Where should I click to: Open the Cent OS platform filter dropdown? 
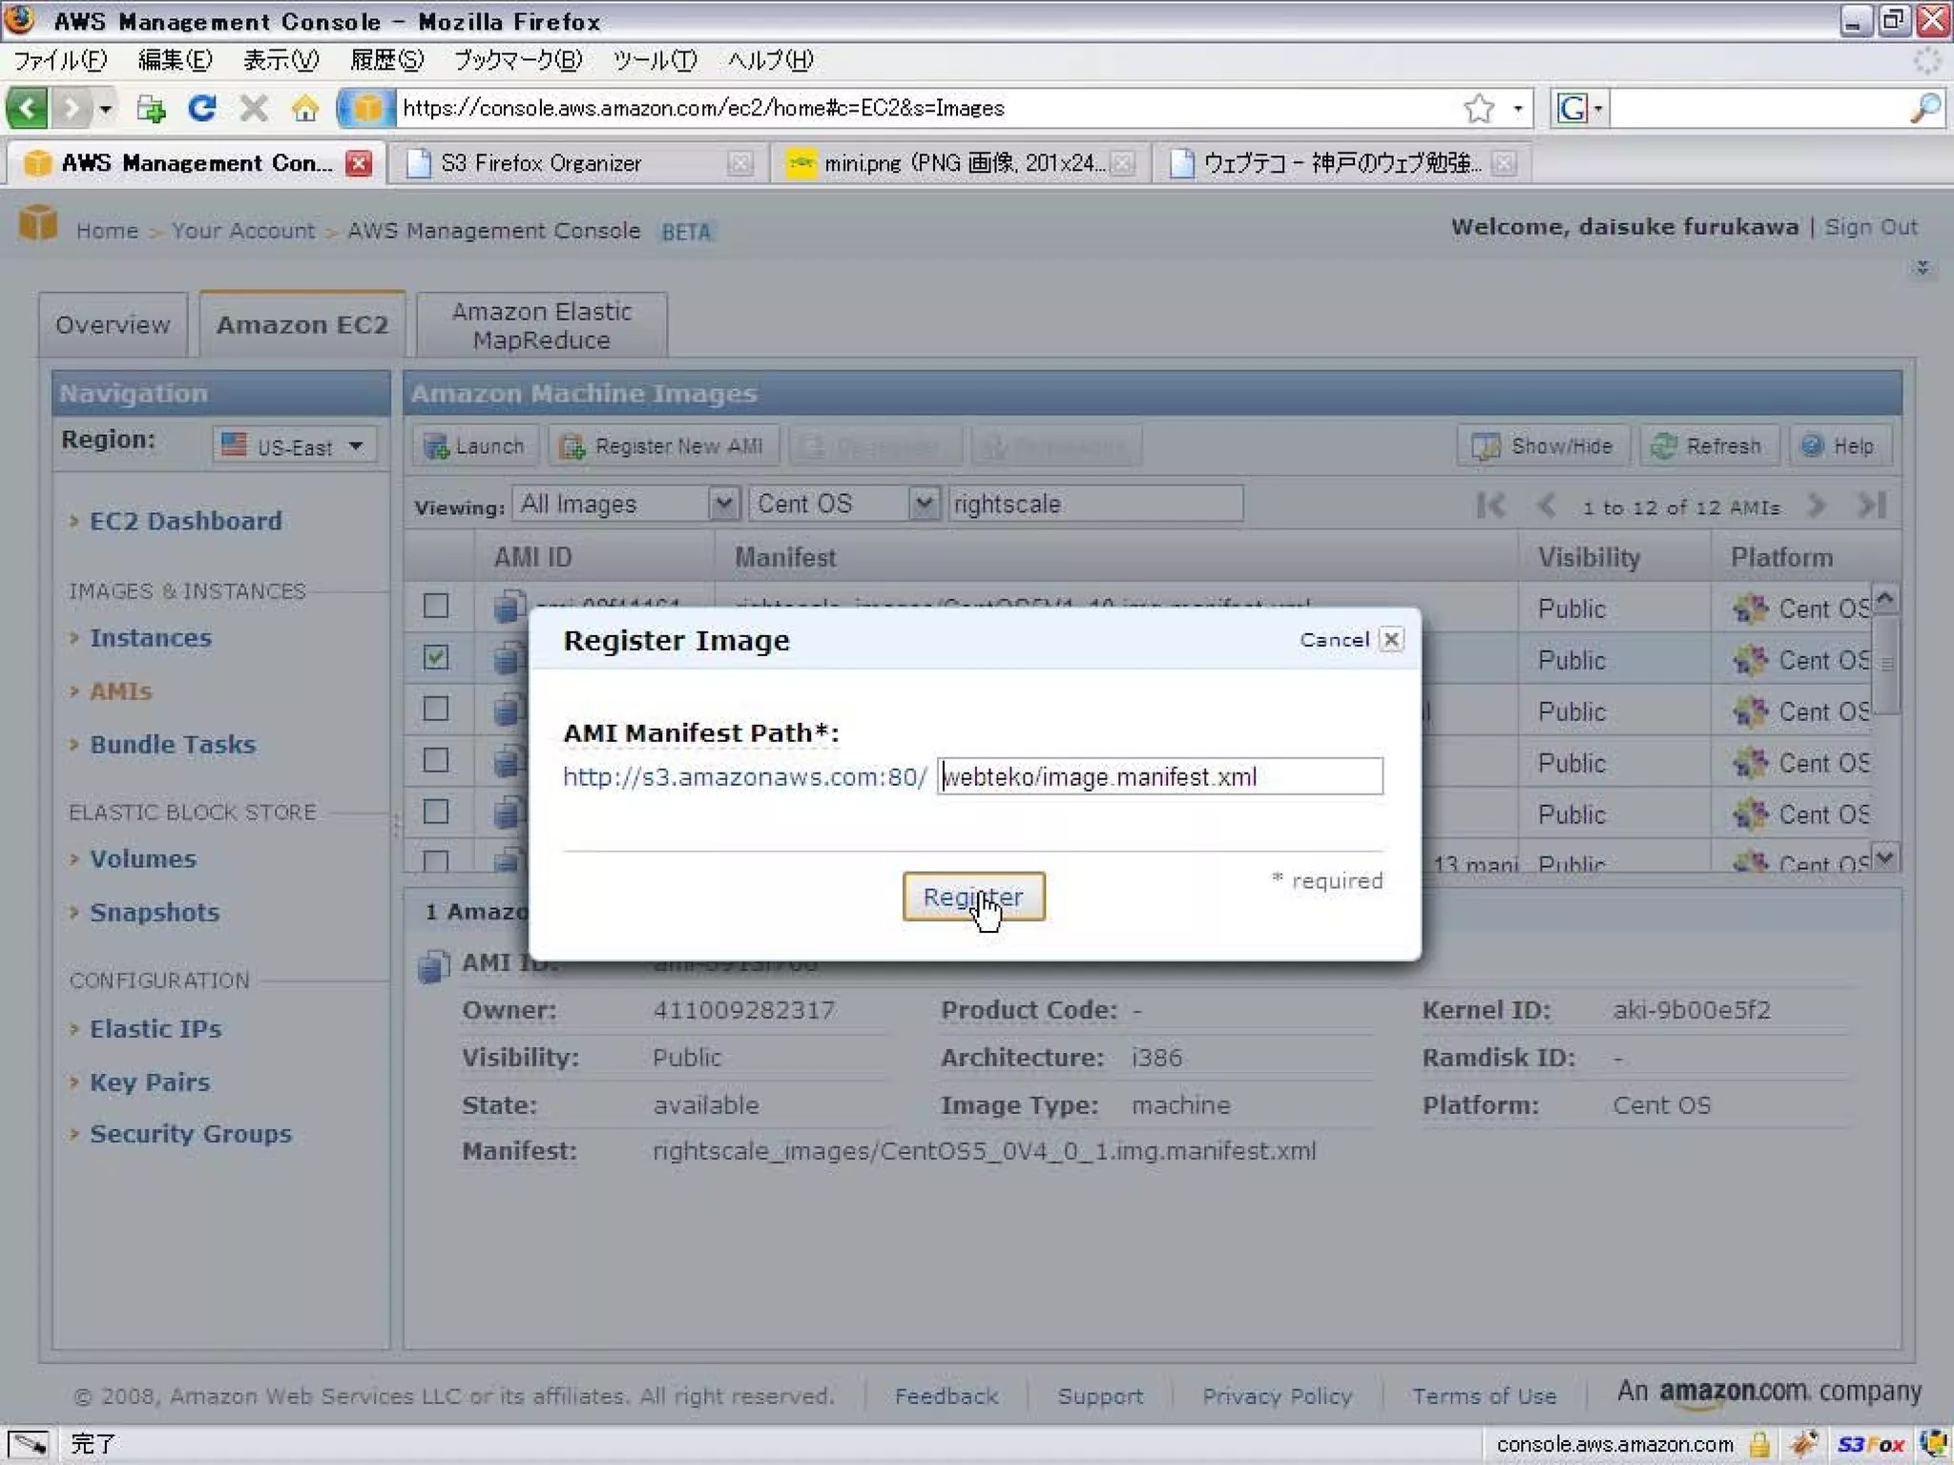(844, 503)
